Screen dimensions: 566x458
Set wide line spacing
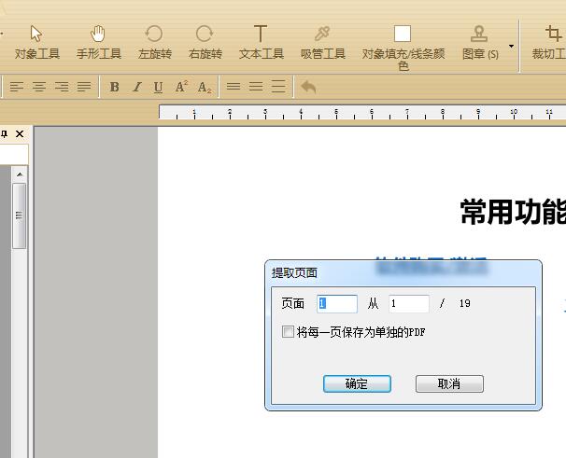pyautogui.click(x=278, y=87)
